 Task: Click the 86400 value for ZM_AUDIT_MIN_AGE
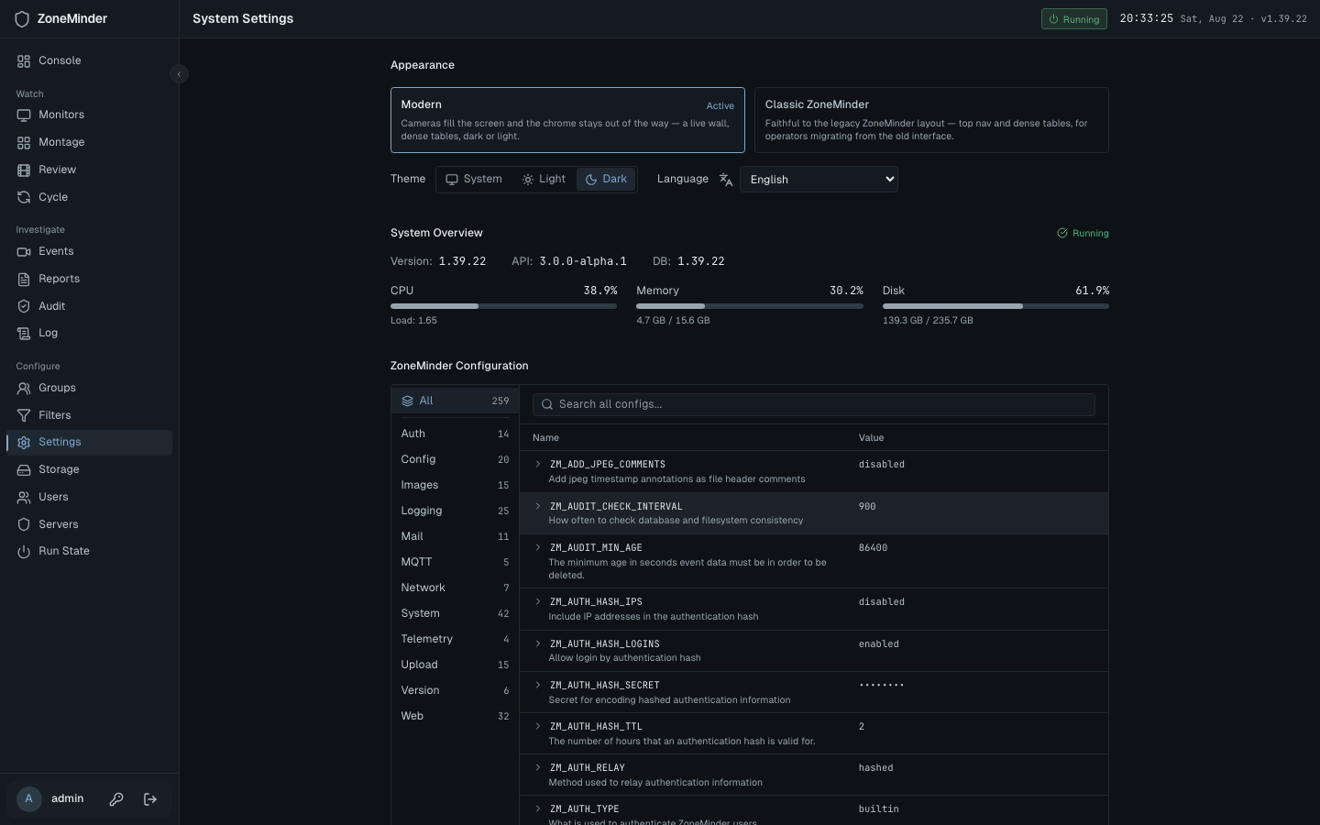pyautogui.click(x=873, y=547)
